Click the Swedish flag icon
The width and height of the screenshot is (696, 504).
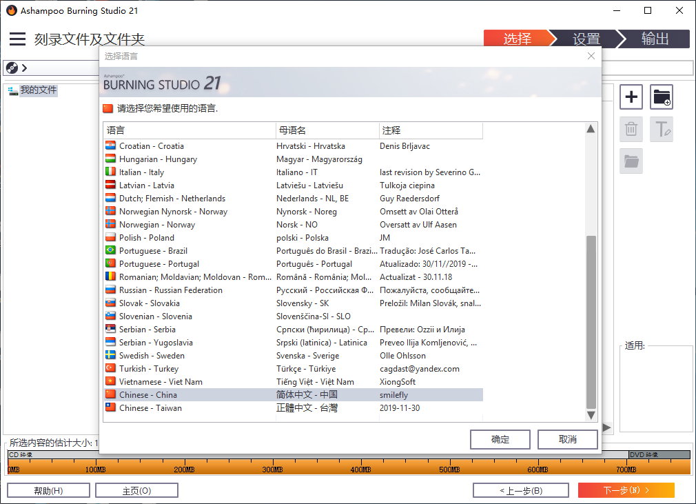110,355
